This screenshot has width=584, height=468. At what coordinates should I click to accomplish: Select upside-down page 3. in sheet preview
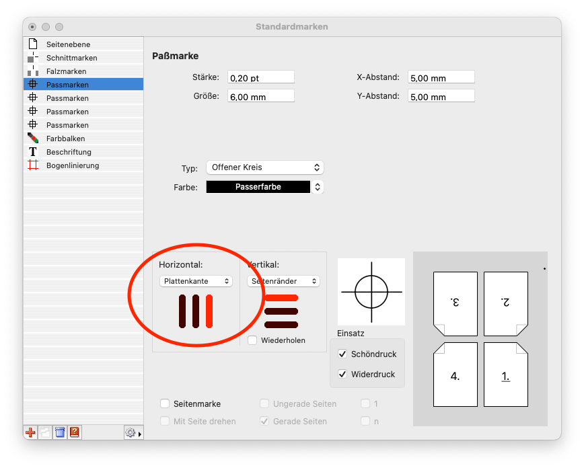455,303
